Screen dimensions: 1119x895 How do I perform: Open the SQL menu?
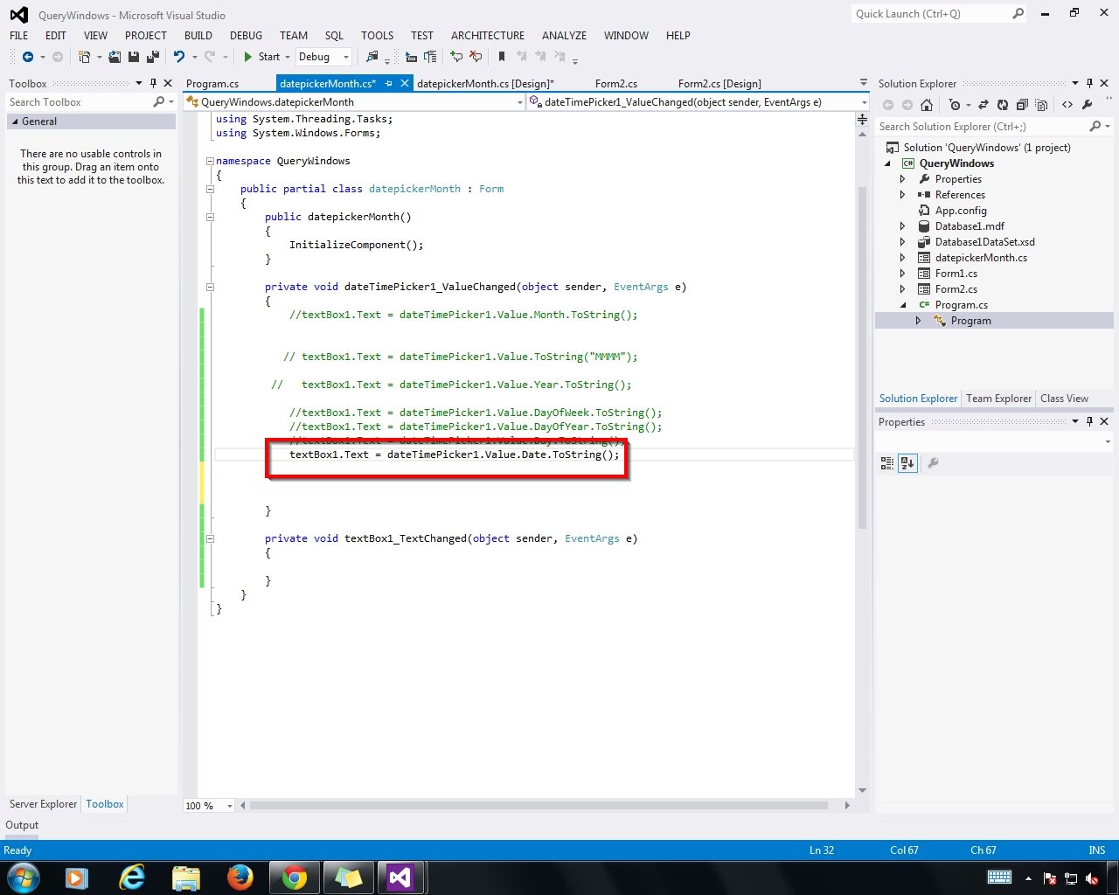click(x=333, y=36)
